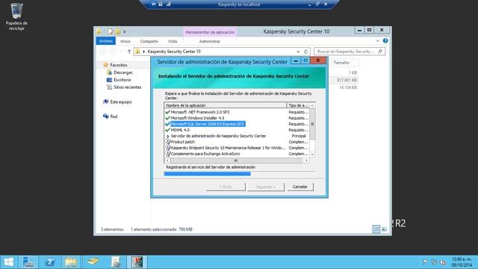Select the MSXML 4.0 row
This screenshot has height=269, width=478.
pyautogui.click(x=237, y=130)
